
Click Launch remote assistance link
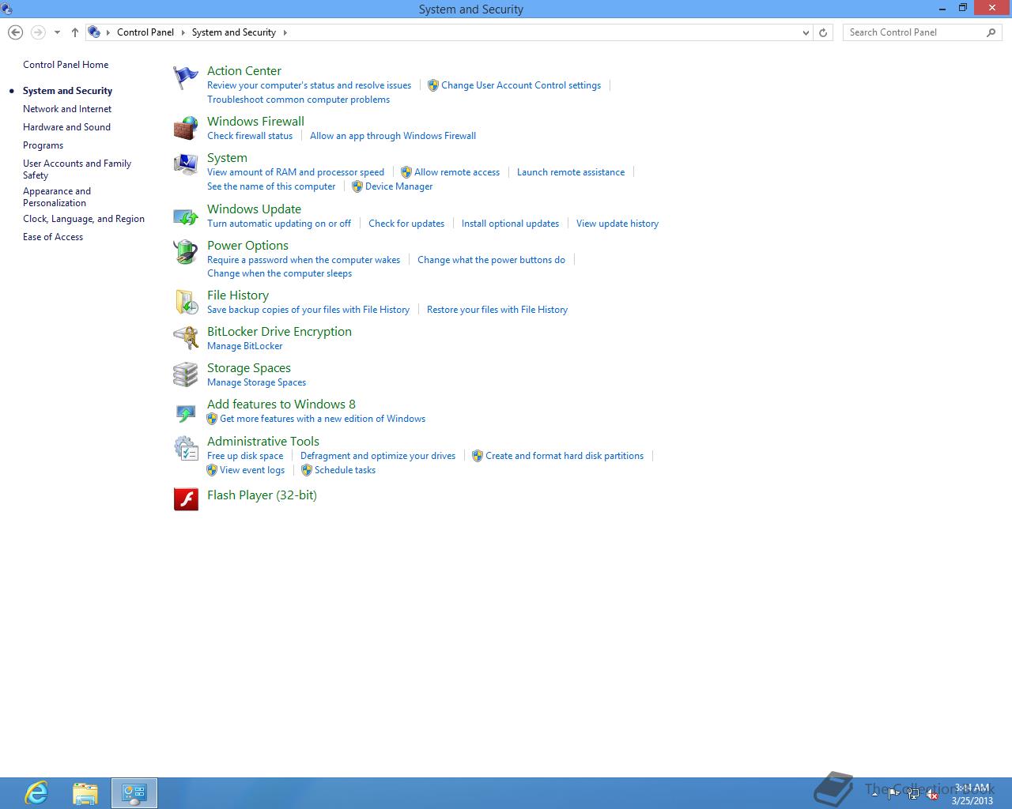click(x=571, y=172)
